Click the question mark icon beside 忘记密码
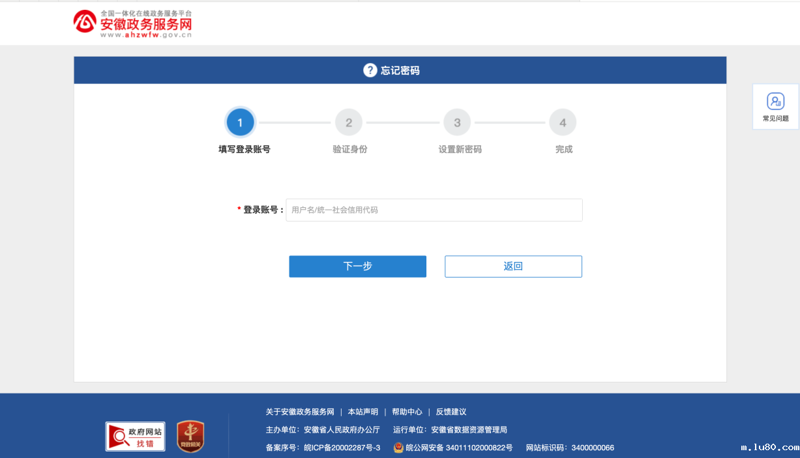Screen dimensions: 800x458 (370, 70)
